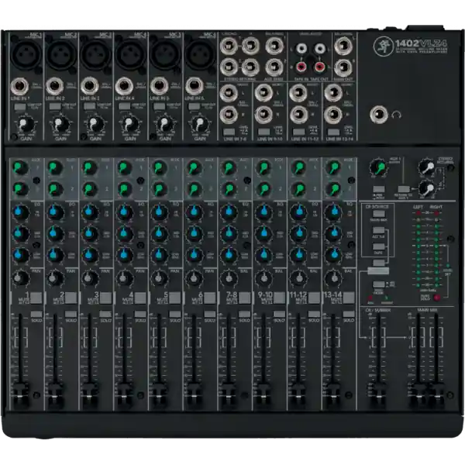Click the LINE IN 5 jack
Image resolution: width=465 pixels, height=465 pixels.
tap(159, 86)
